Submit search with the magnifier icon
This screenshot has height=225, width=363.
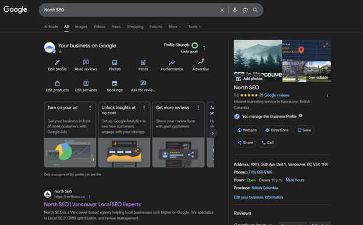pyautogui.click(x=255, y=10)
